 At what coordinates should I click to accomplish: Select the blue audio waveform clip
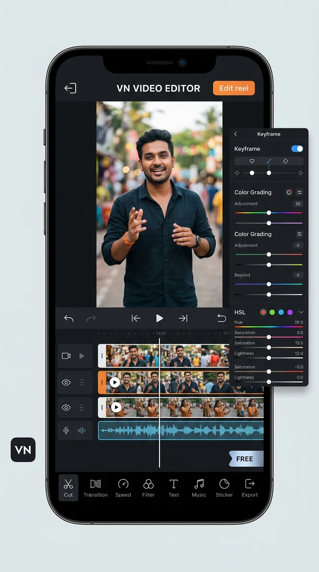tap(181, 431)
